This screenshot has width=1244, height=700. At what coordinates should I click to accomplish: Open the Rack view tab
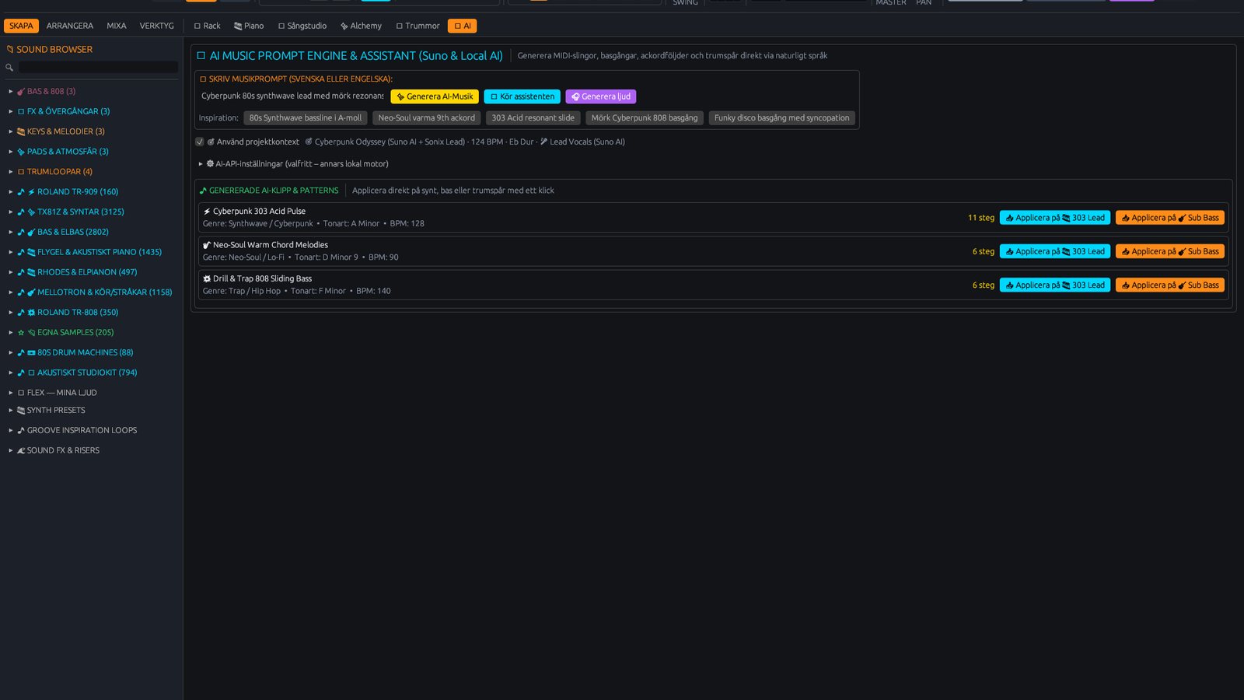pos(207,26)
